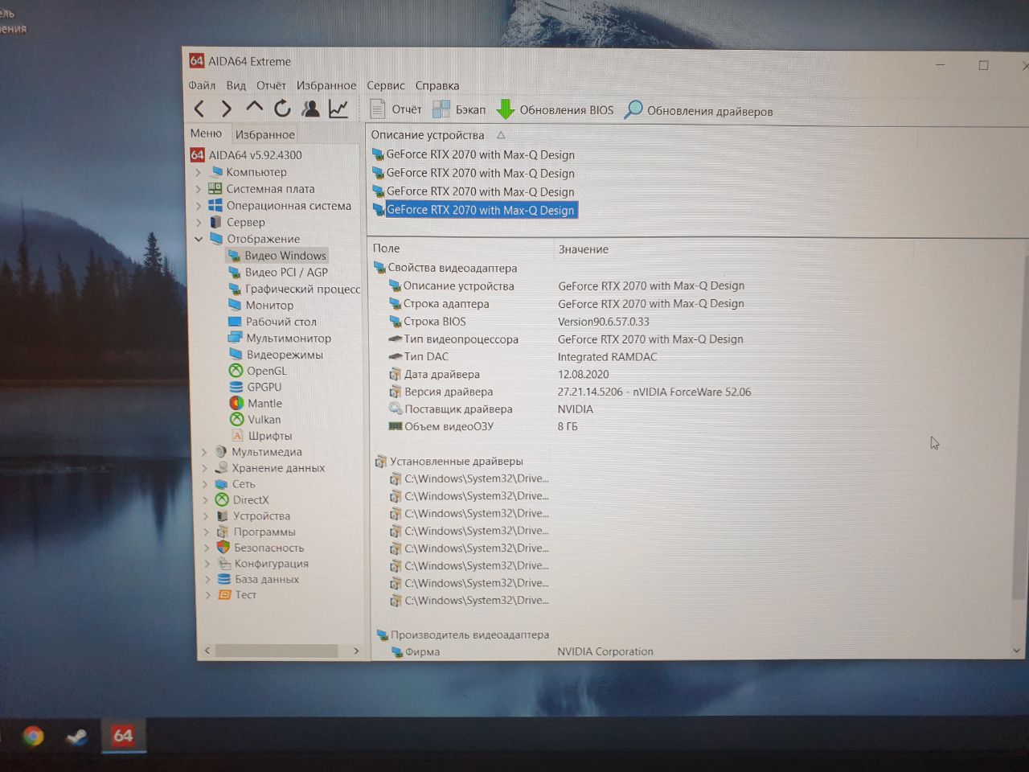Image resolution: width=1029 pixels, height=772 pixels.
Task: Open the Файл menu
Action: click(x=202, y=85)
